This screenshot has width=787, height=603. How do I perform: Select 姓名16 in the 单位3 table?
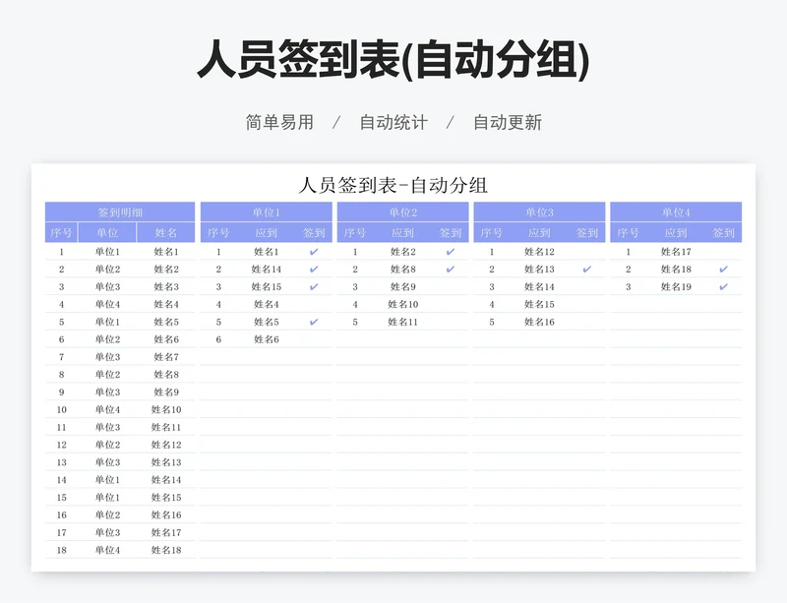[539, 322]
